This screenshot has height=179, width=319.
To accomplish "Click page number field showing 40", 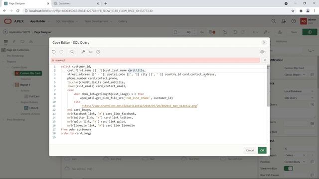I will tap(188, 32).
